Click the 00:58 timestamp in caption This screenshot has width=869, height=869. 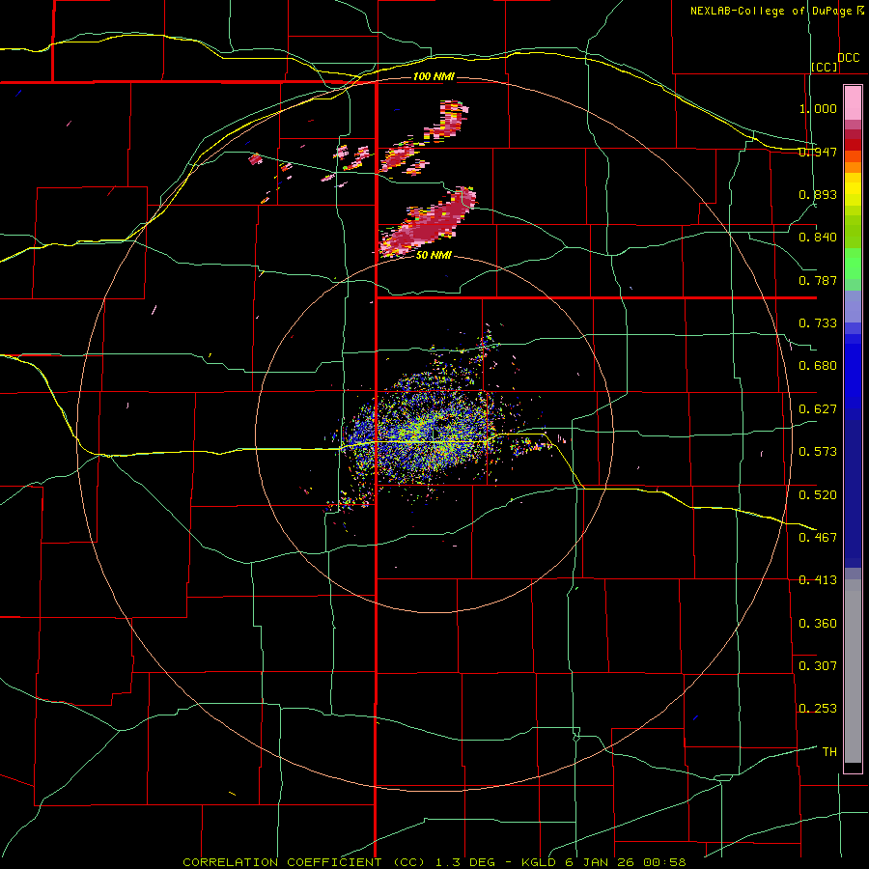664,862
